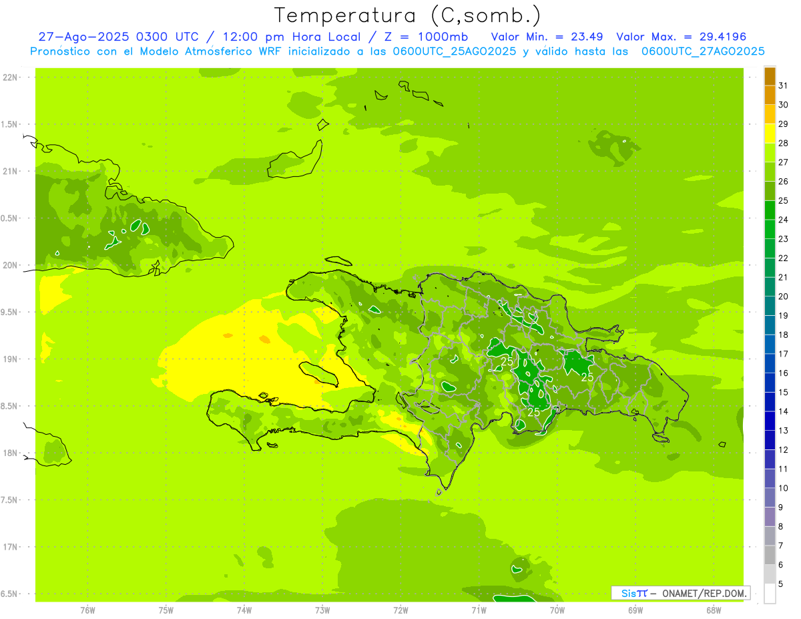Click the "71W" longitude axis label
This screenshot has height=619, width=801.
coord(479,610)
